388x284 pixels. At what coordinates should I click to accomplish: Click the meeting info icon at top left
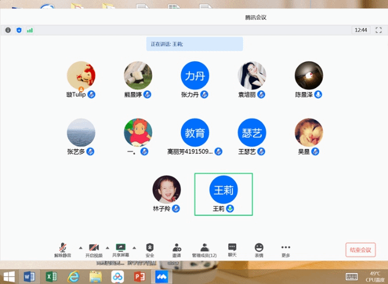point(8,30)
